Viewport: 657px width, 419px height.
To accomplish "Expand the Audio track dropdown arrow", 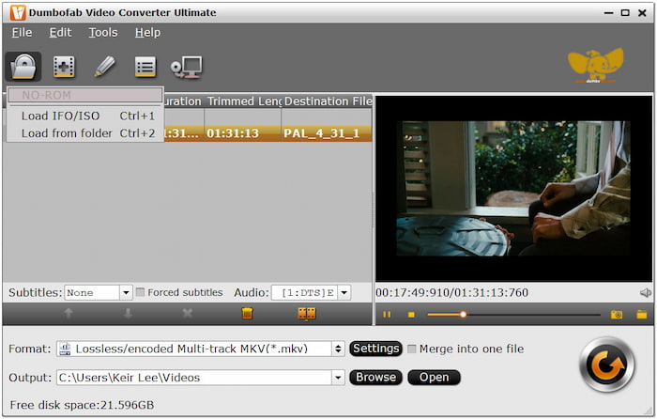I will (344, 293).
